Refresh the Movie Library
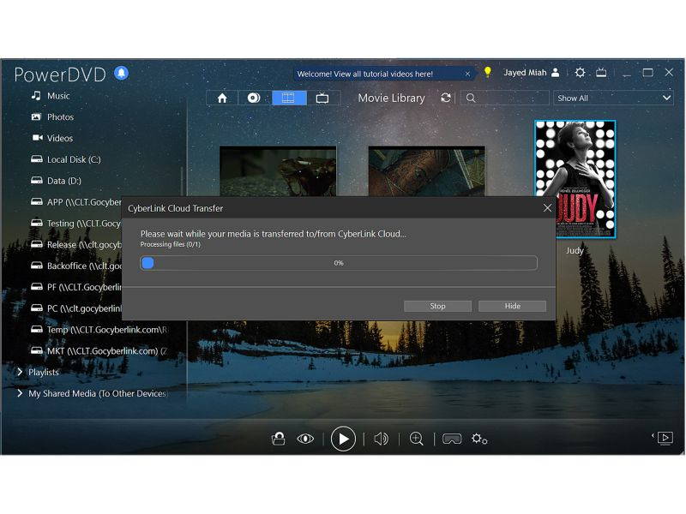686x514 pixels. (x=445, y=98)
